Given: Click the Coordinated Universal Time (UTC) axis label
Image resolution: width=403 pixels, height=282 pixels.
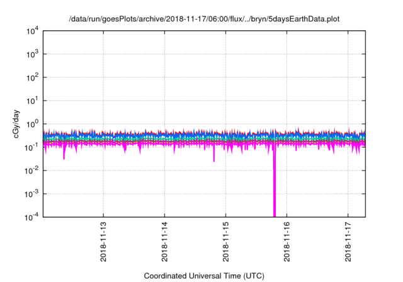Looking at the screenshot, I should click(x=204, y=276).
